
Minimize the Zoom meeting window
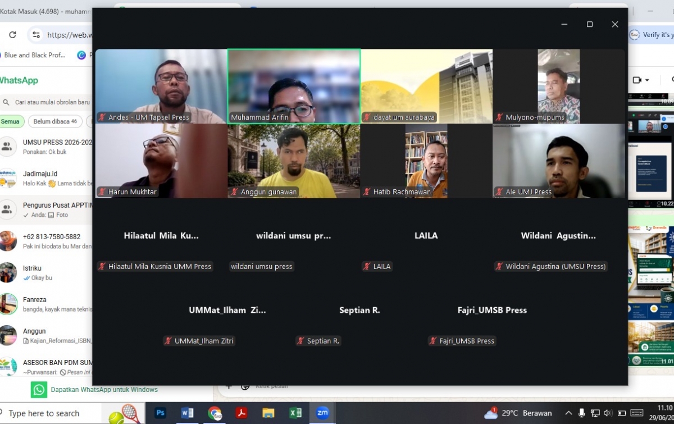point(564,24)
